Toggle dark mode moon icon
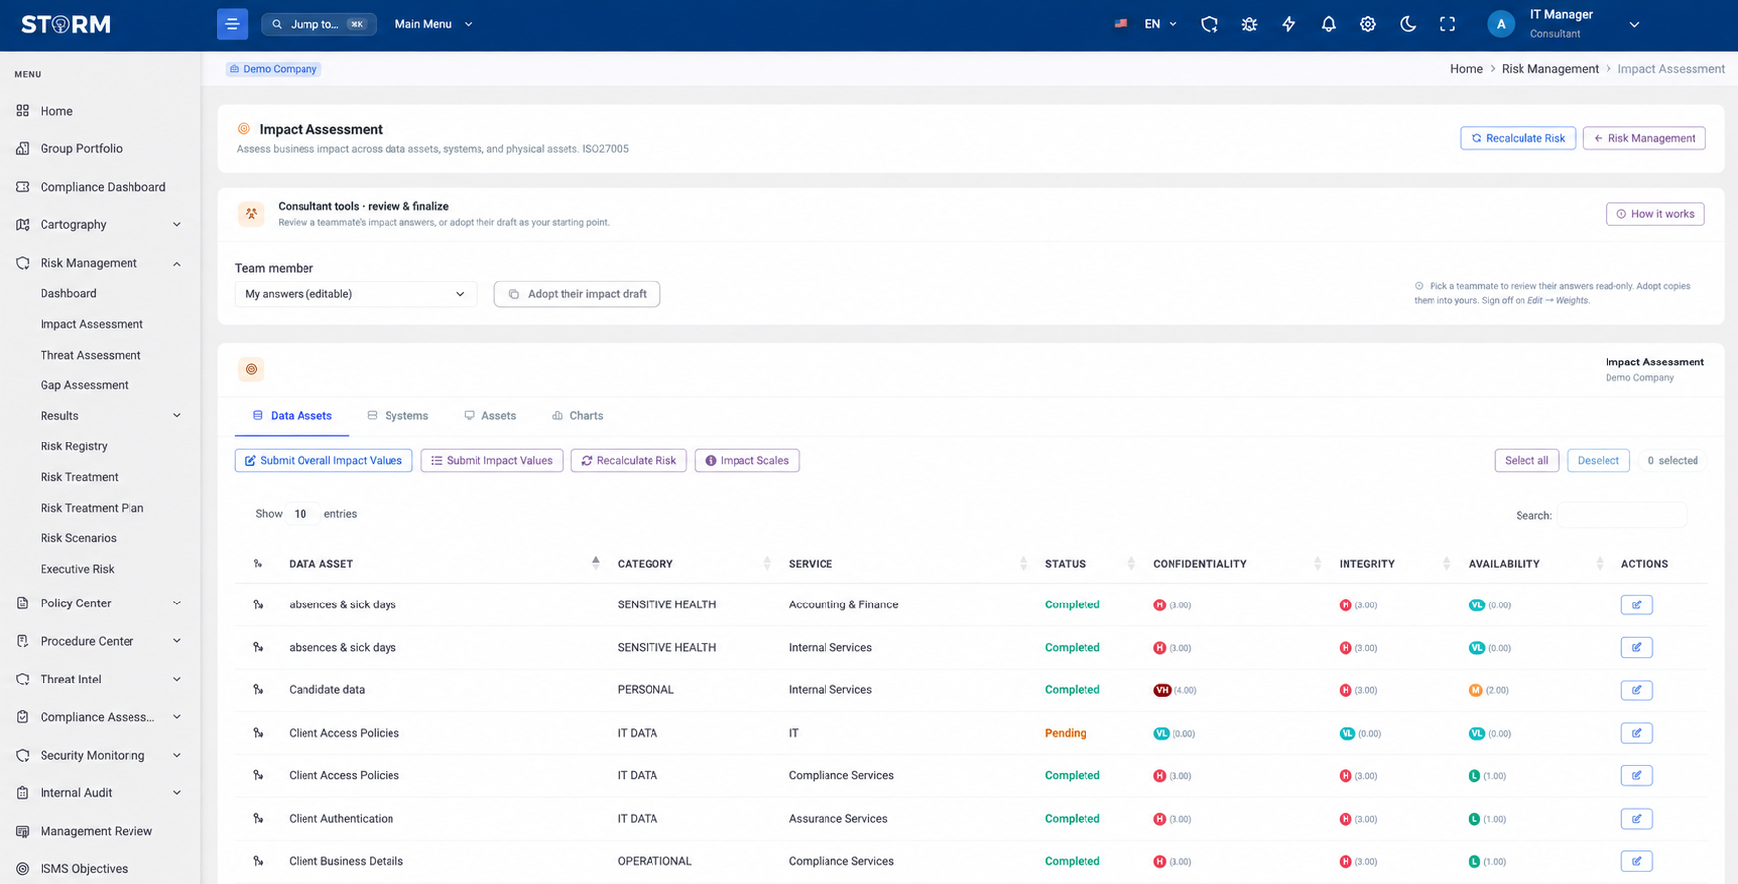This screenshot has width=1738, height=884. pyautogui.click(x=1408, y=24)
